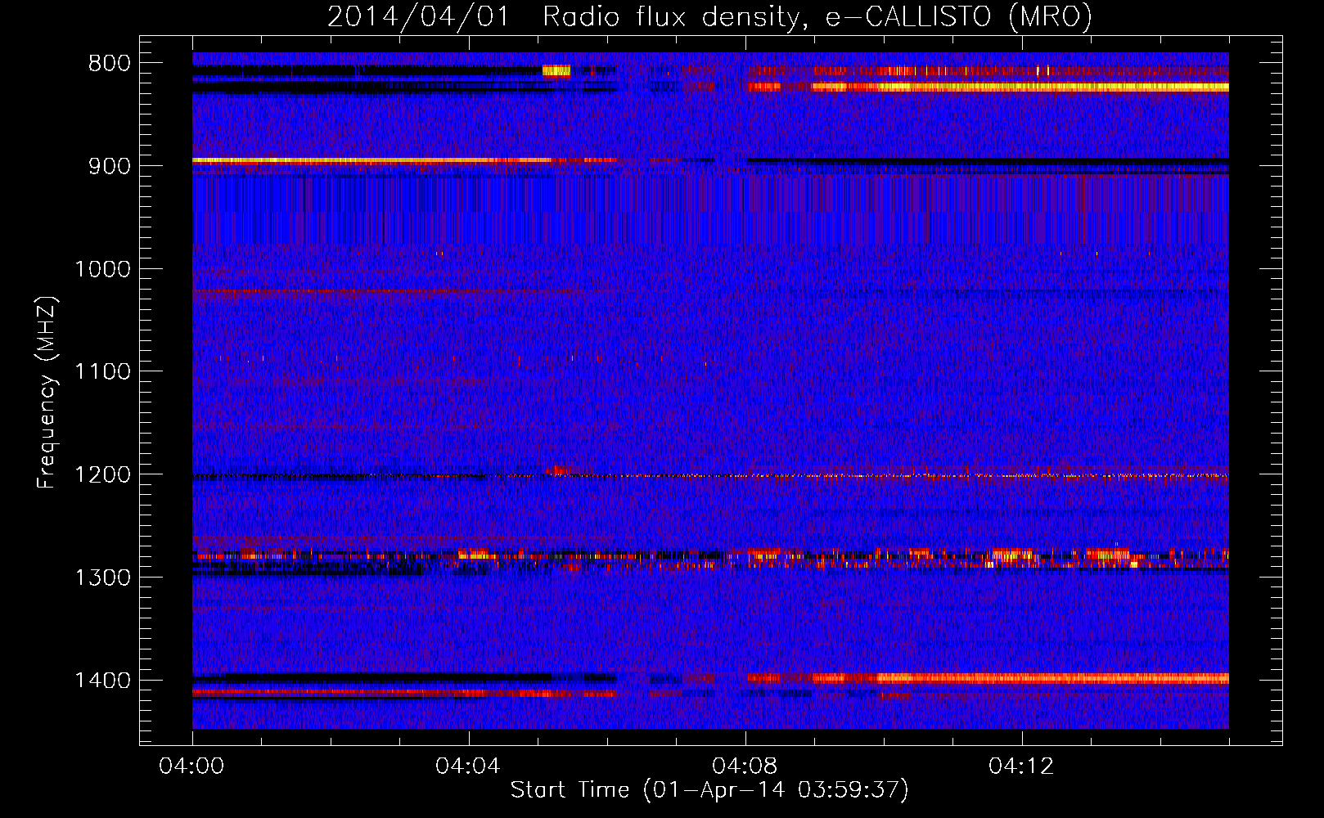1324x818 pixels.
Task: Click the 04:08 time tick label
Action: coord(745,766)
